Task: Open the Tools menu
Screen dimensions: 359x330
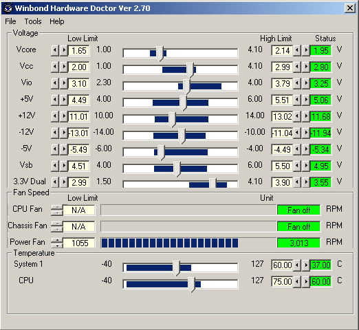Action: (33, 21)
